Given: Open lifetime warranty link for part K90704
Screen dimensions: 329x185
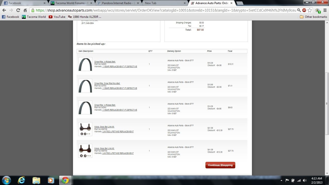Looking at the screenshot, I should (118, 153).
